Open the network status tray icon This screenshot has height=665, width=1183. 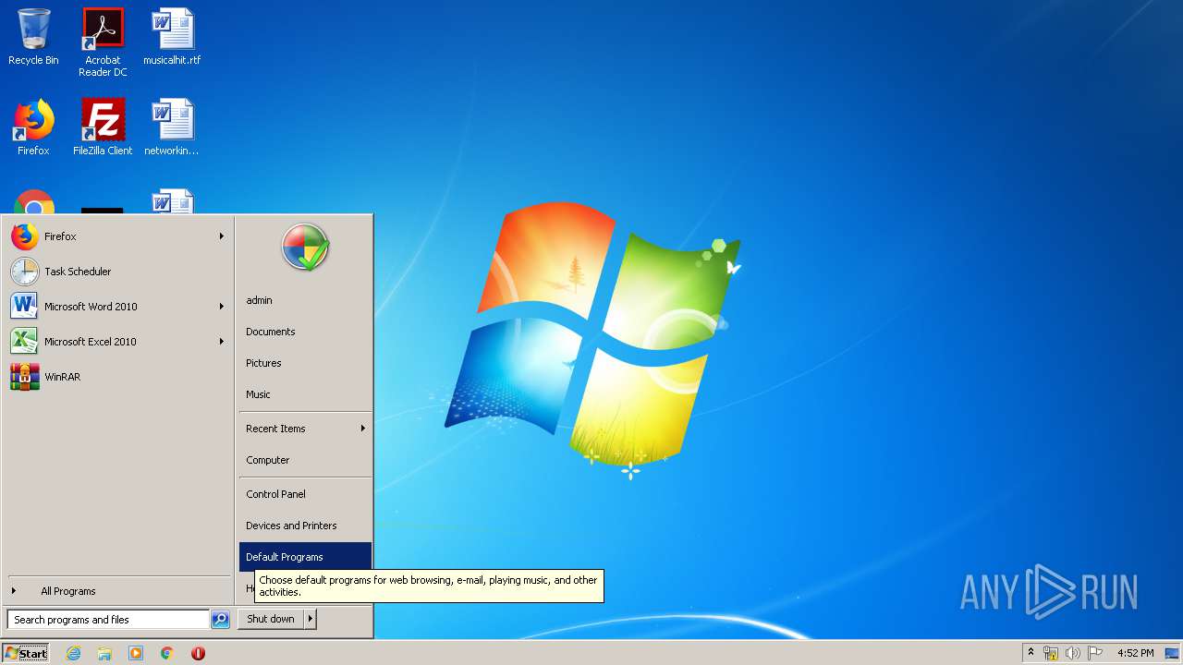coord(1051,653)
